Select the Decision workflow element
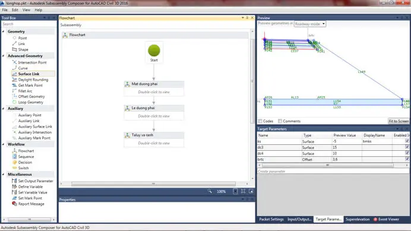The height and width of the screenshot is (231, 411). tap(25, 162)
